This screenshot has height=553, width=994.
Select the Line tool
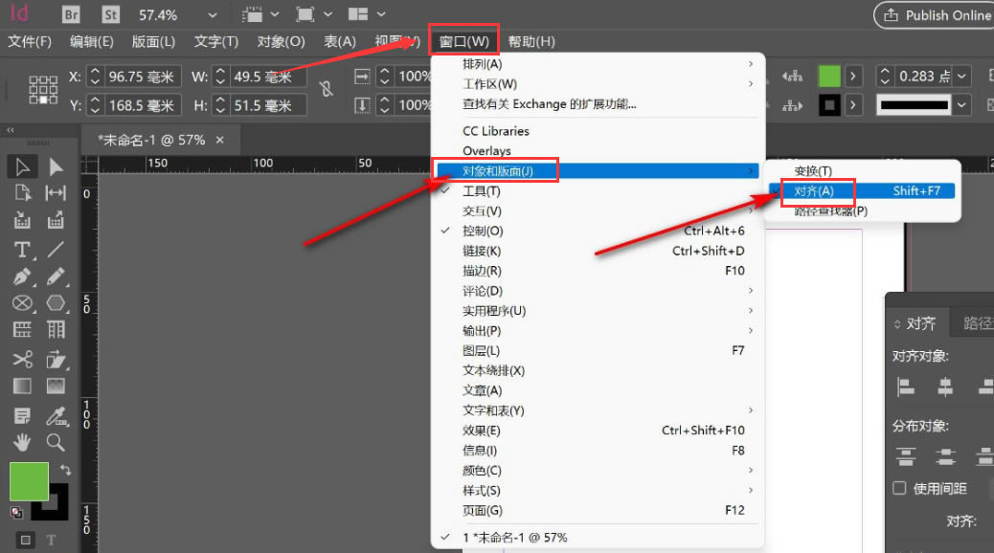tap(56, 250)
